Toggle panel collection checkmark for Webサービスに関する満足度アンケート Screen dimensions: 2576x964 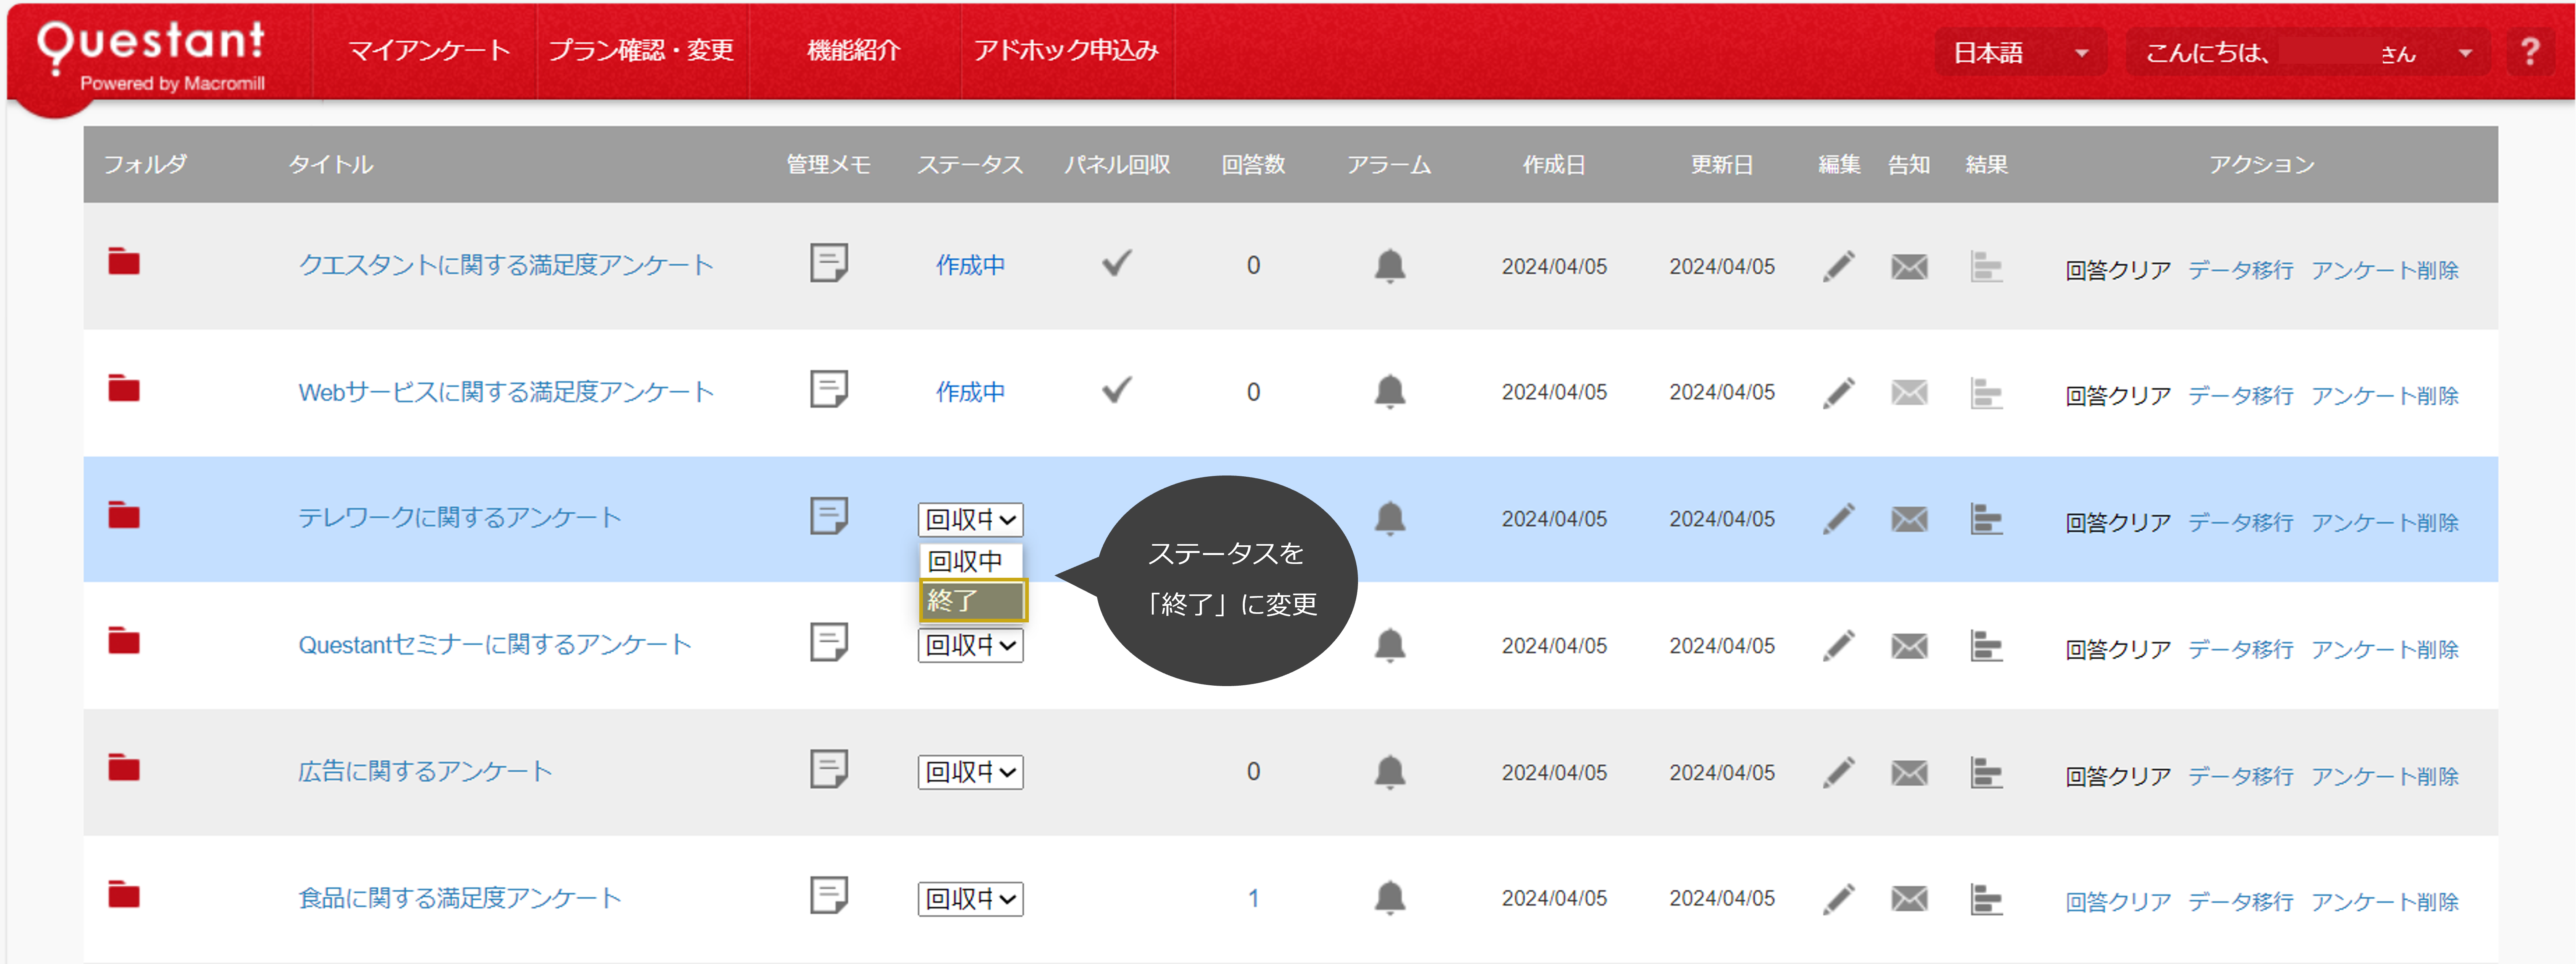pos(1116,389)
